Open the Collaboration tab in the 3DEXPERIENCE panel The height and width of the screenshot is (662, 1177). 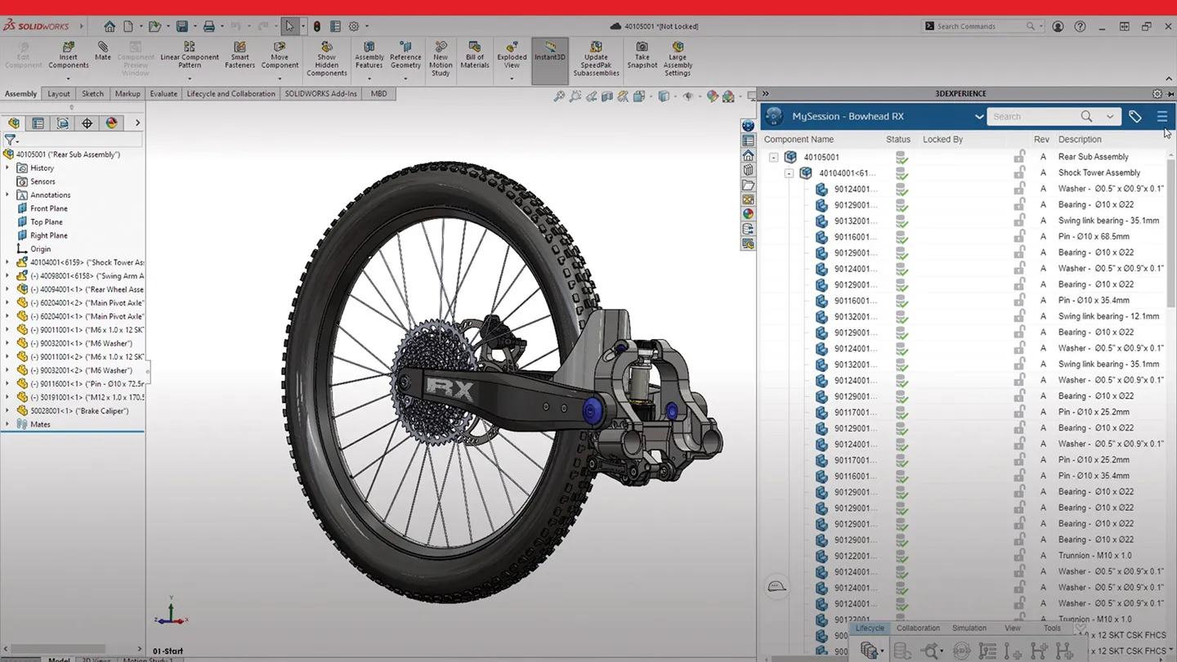[918, 628]
